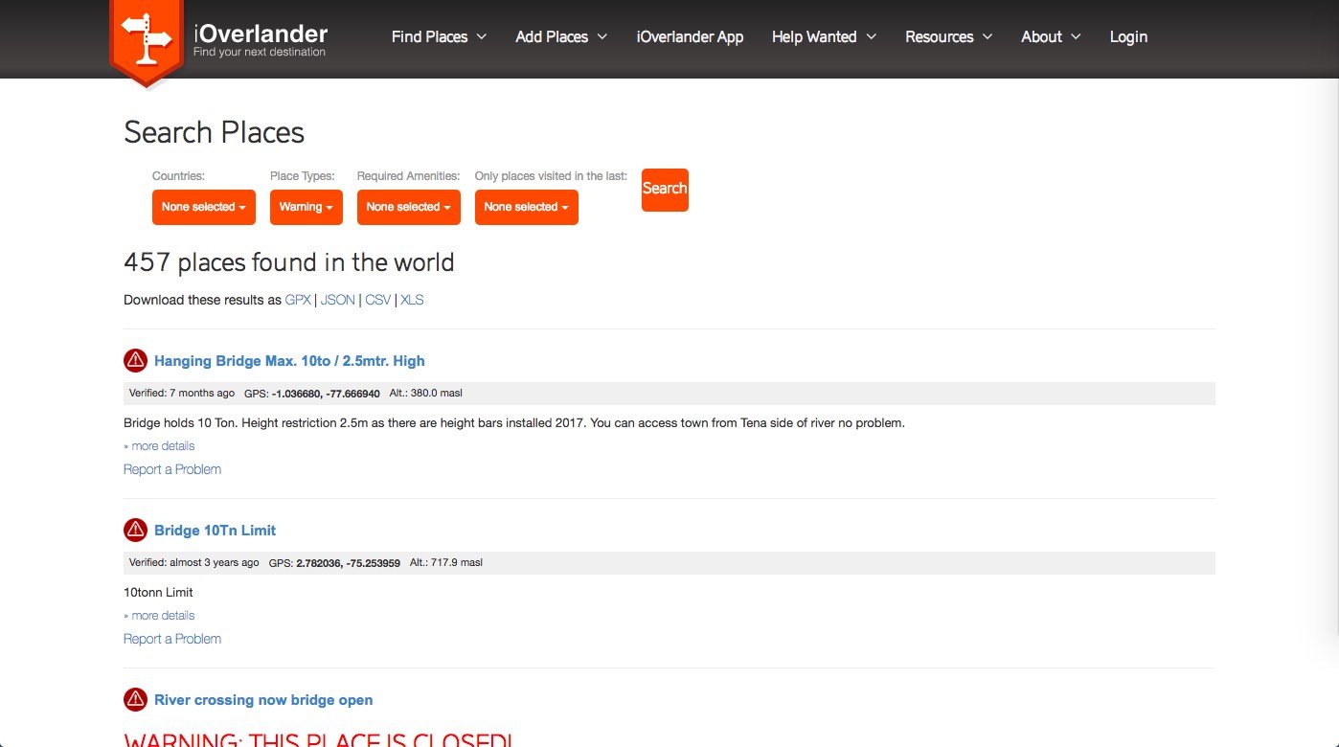Image resolution: width=1339 pixels, height=747 pixels.
Task: Click warning icon beside River crossing entry
Action: click(135, 700)
